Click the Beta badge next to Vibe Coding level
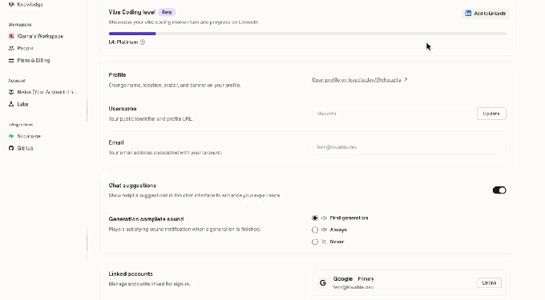Image resolution: width=545 pixels, height=300 pixels. point(167,12)
